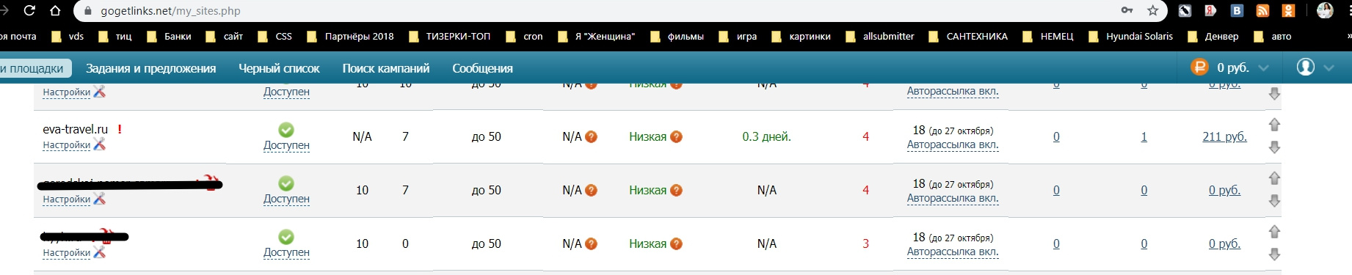This screenshot has height=275, width=1352.
Task: Open the площадки tab
Action: pyautogui.click(x=34, y=68)
